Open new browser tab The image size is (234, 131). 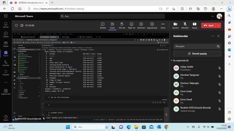pyautogui.click(x=52, y=3)
